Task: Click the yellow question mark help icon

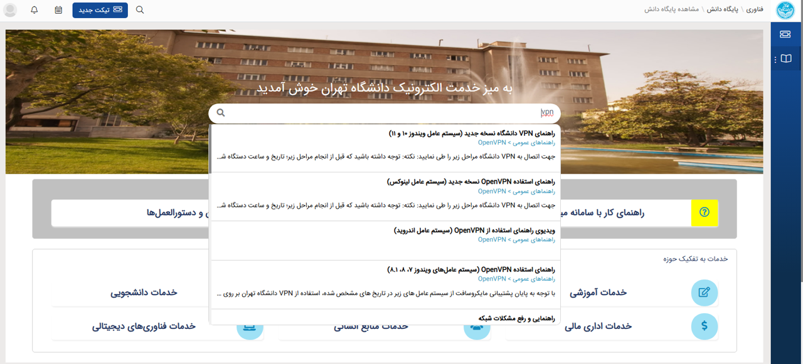Action: 704,213
